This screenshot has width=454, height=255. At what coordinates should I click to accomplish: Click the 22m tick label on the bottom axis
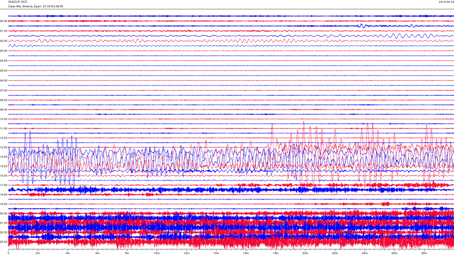pyautogui.click(x=335, y=253)
